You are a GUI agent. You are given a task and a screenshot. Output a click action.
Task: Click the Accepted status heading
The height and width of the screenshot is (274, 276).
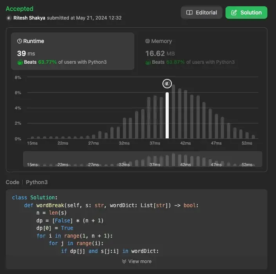pos(20,9)
